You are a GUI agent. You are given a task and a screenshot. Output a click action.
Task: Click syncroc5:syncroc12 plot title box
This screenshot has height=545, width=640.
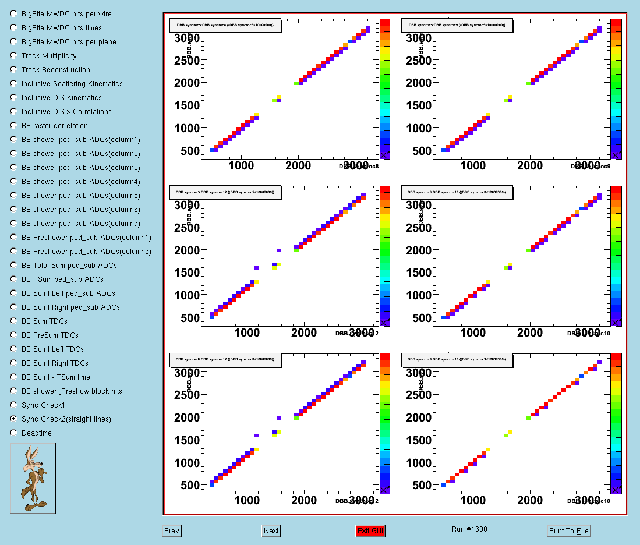(x=225, y=192)
